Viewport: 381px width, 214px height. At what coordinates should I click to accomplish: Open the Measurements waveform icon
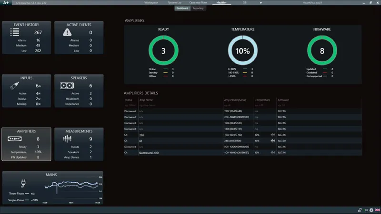(x=67, y=139)
